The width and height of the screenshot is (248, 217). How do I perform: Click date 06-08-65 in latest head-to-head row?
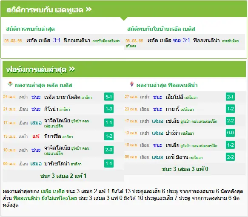[13, 41]
